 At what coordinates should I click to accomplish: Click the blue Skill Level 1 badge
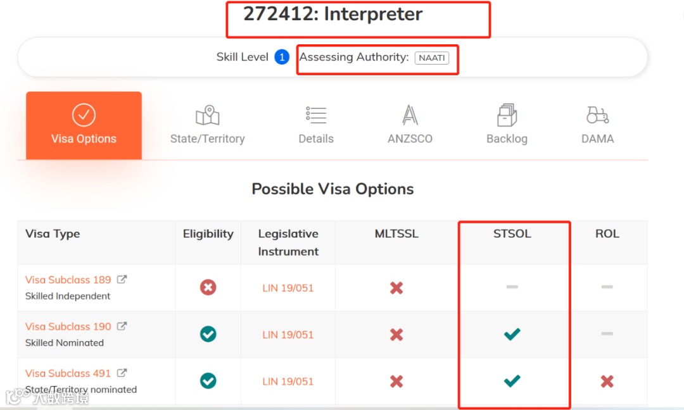282,58
